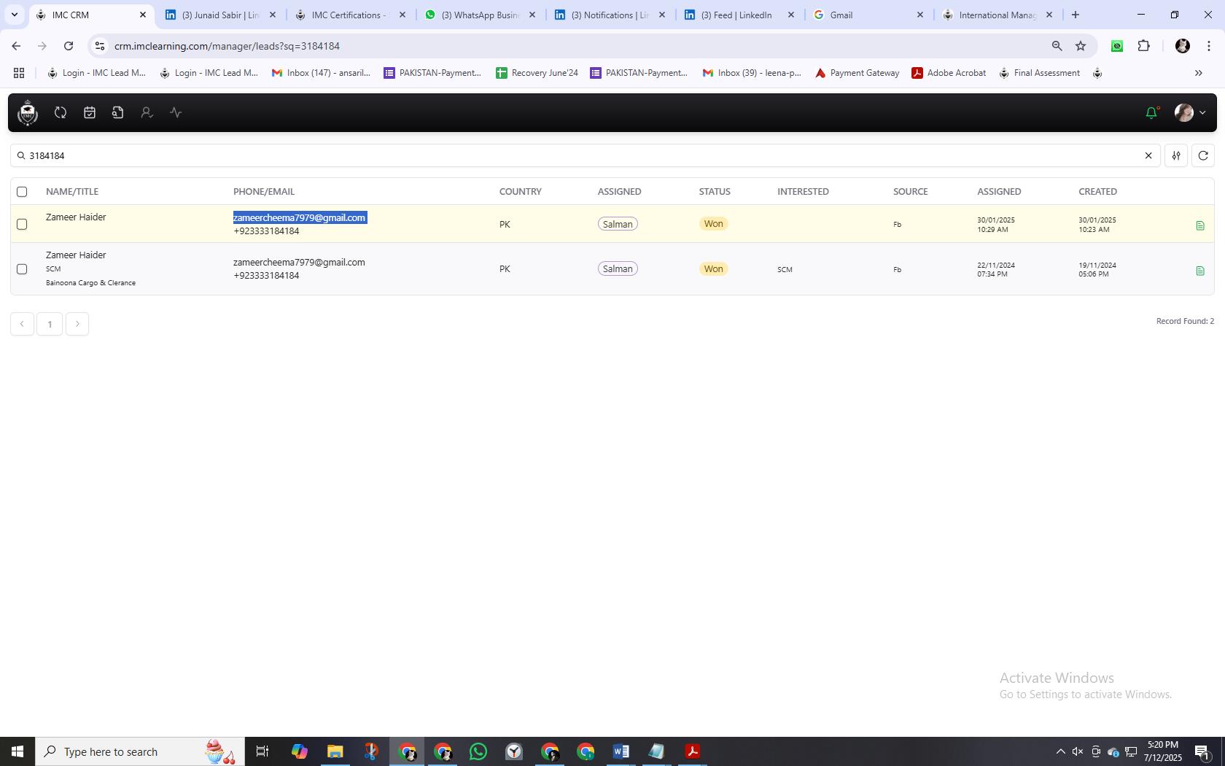Open the calendar icon in the CRM header

[90, 112]
